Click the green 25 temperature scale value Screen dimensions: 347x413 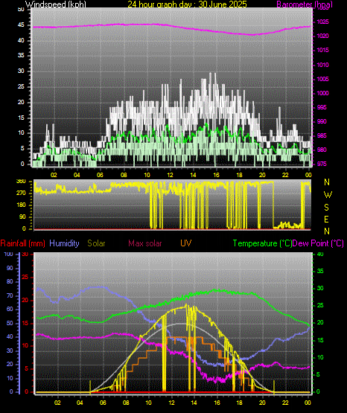point(320,306)
